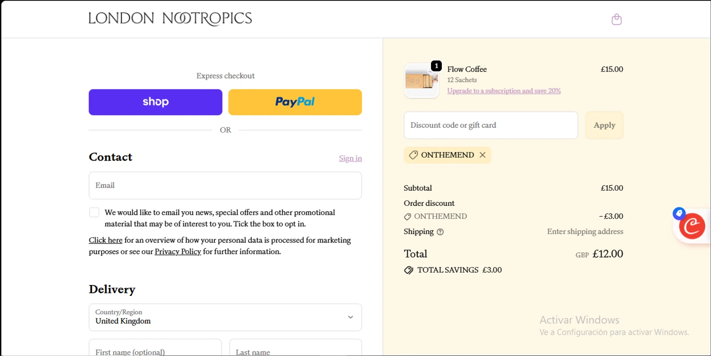Click the Sign in link
The image size is (711, 356).
[x=350, y=158]
